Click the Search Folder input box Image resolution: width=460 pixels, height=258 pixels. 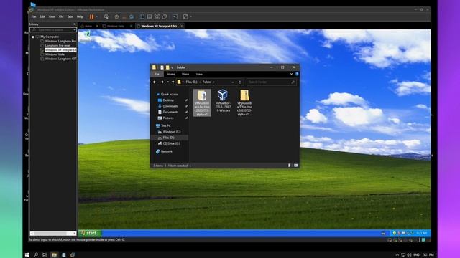pos(272,82)
